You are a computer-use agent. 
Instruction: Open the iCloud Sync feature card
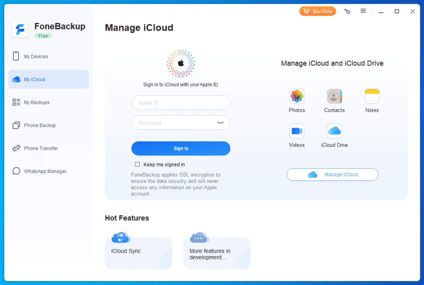pyautogui.click(x=138, y=253)
